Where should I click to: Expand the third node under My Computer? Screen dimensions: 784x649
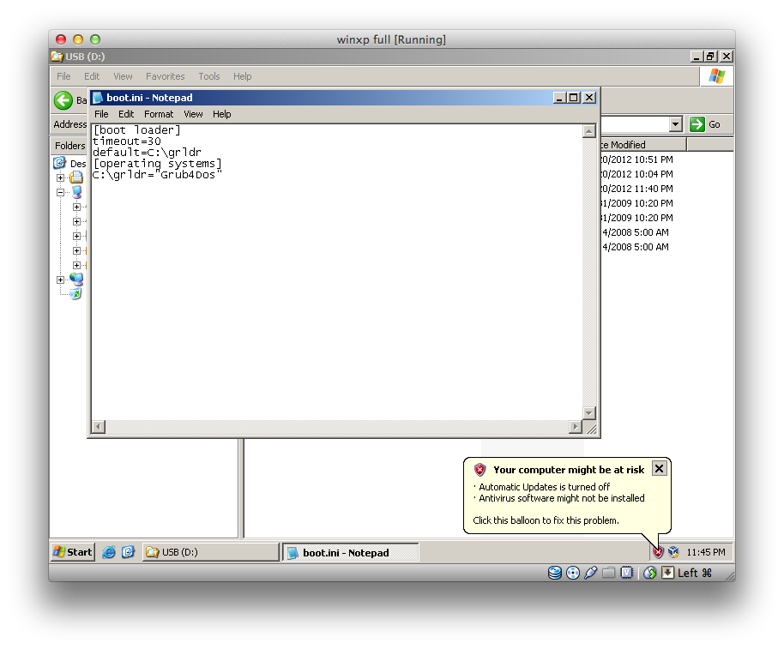pyautogui.click(x=76, y=236)
